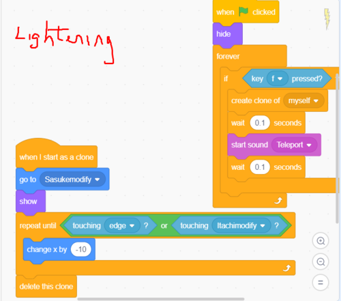
Task: Click the horizontal workspace scrollbar
Action: 161,299
